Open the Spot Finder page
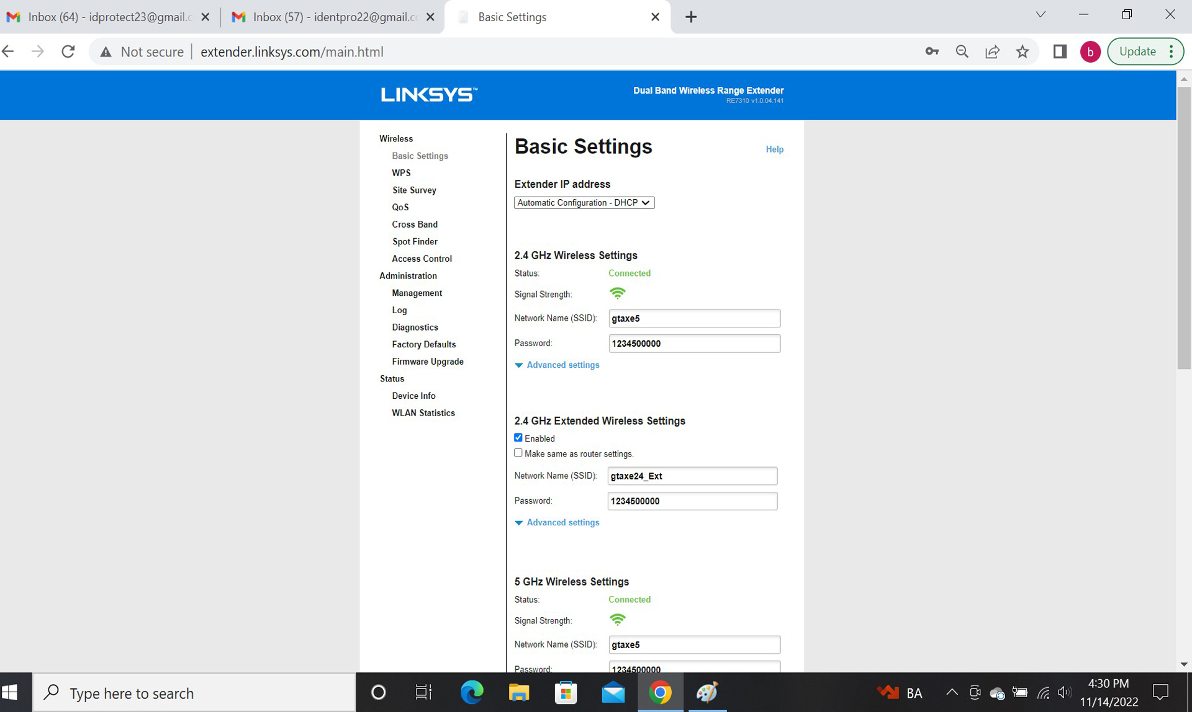The height and width of the screenshot is (712, 1192). [415, 242]
